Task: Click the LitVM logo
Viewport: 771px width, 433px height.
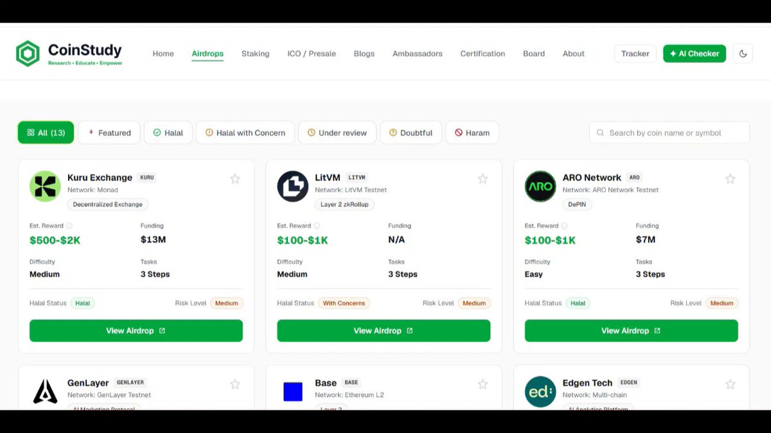Action: click(293, 187)
